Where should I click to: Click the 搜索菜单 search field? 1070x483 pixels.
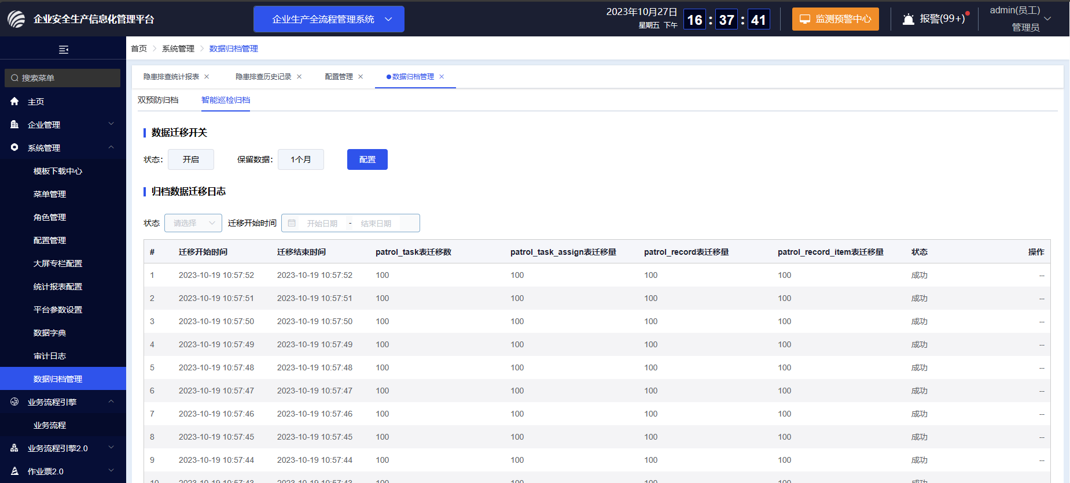coord(62,78)
